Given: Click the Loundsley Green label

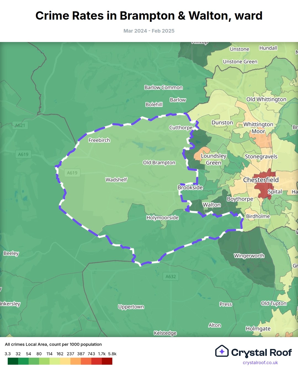Looking at the screenshot, I should 213,159.
